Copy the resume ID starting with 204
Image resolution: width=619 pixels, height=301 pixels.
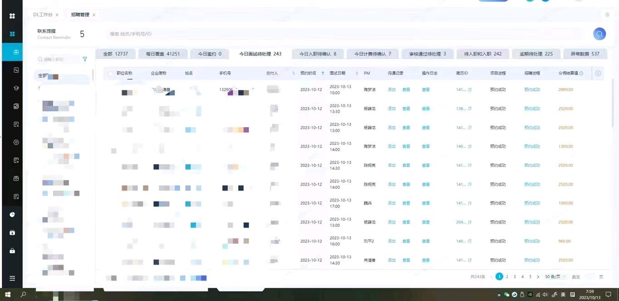point(470,222)
